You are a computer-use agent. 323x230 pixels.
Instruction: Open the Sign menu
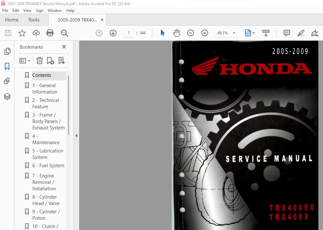click(39, 11)
